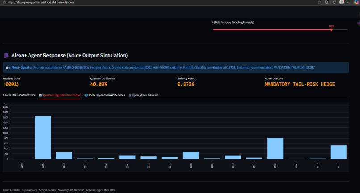Open the favorites collection icon
This screenshot has width=360, height=193.
(335, 2)
